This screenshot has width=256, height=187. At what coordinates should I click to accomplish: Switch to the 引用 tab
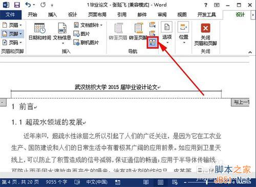point(122,15)
